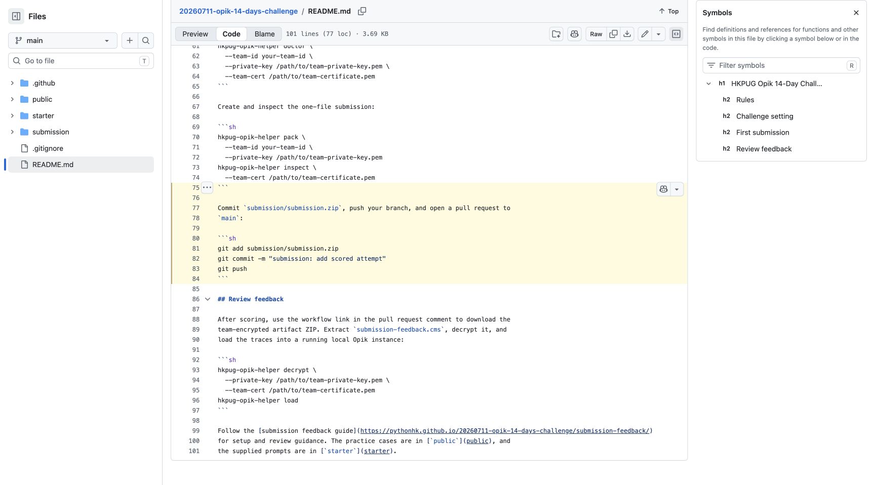
Task: Expand the public folder
Action: pyautogui.click(x=12, y=99)
